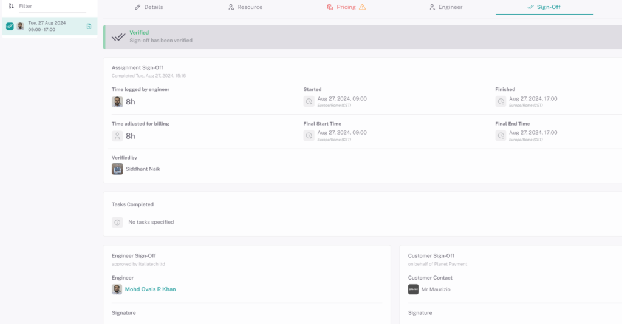Click the person icon under Time adjusted for billing
The image size is (622, 324).
tap(117, 136)
